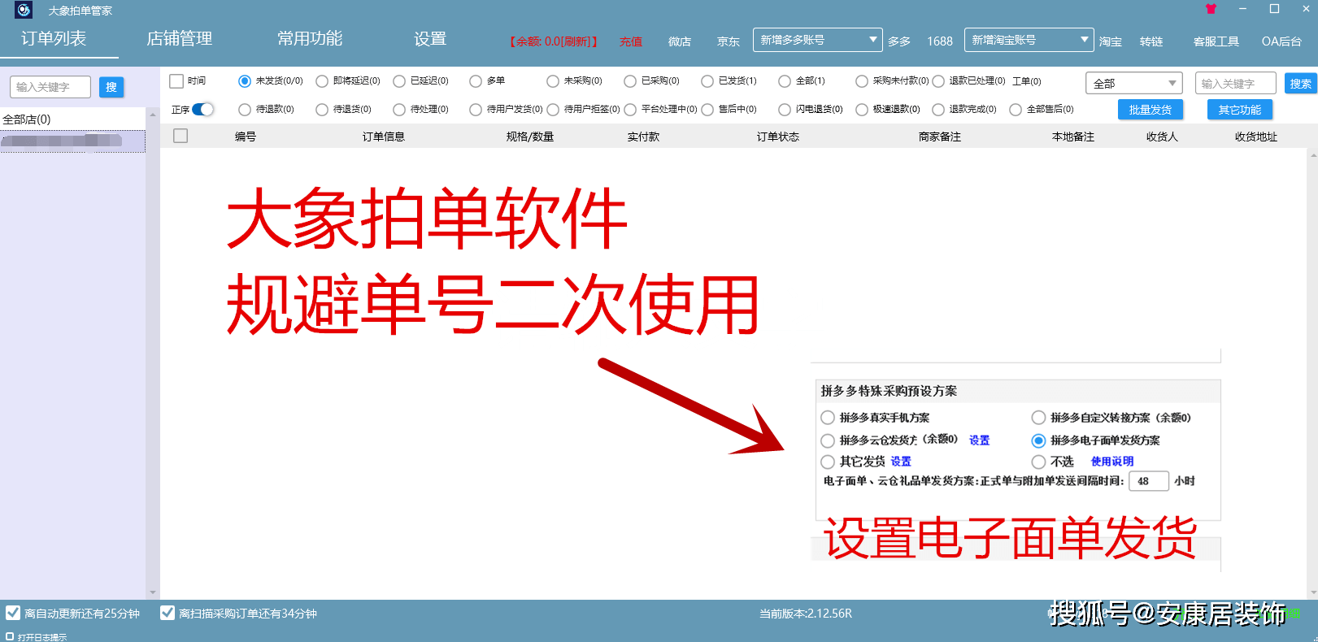Select 退款已处理(0) filter
Screen dimensions: 1318x642
click(x=938, y=81)
